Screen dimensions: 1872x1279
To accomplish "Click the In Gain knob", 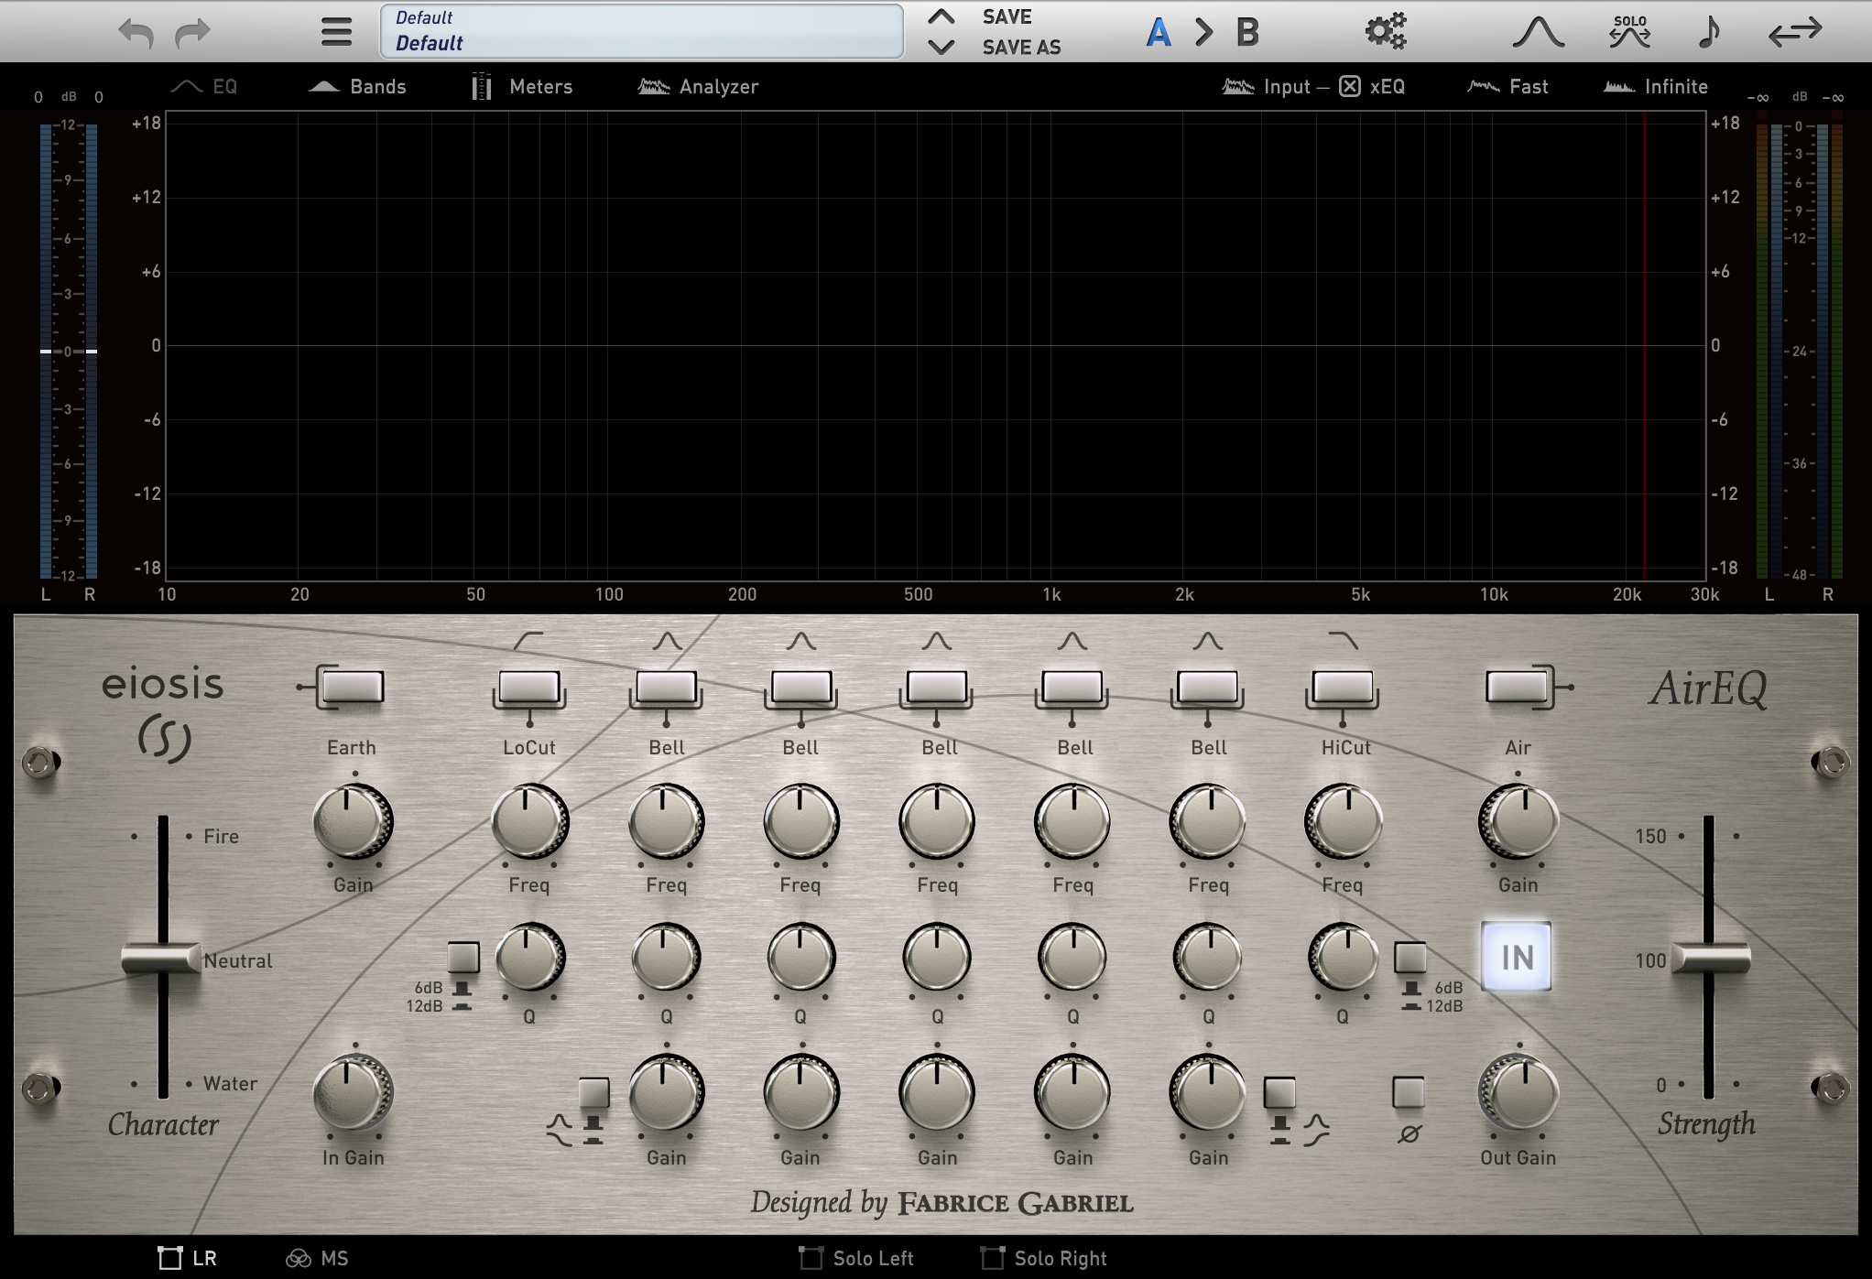I will tap(354, 1092).
